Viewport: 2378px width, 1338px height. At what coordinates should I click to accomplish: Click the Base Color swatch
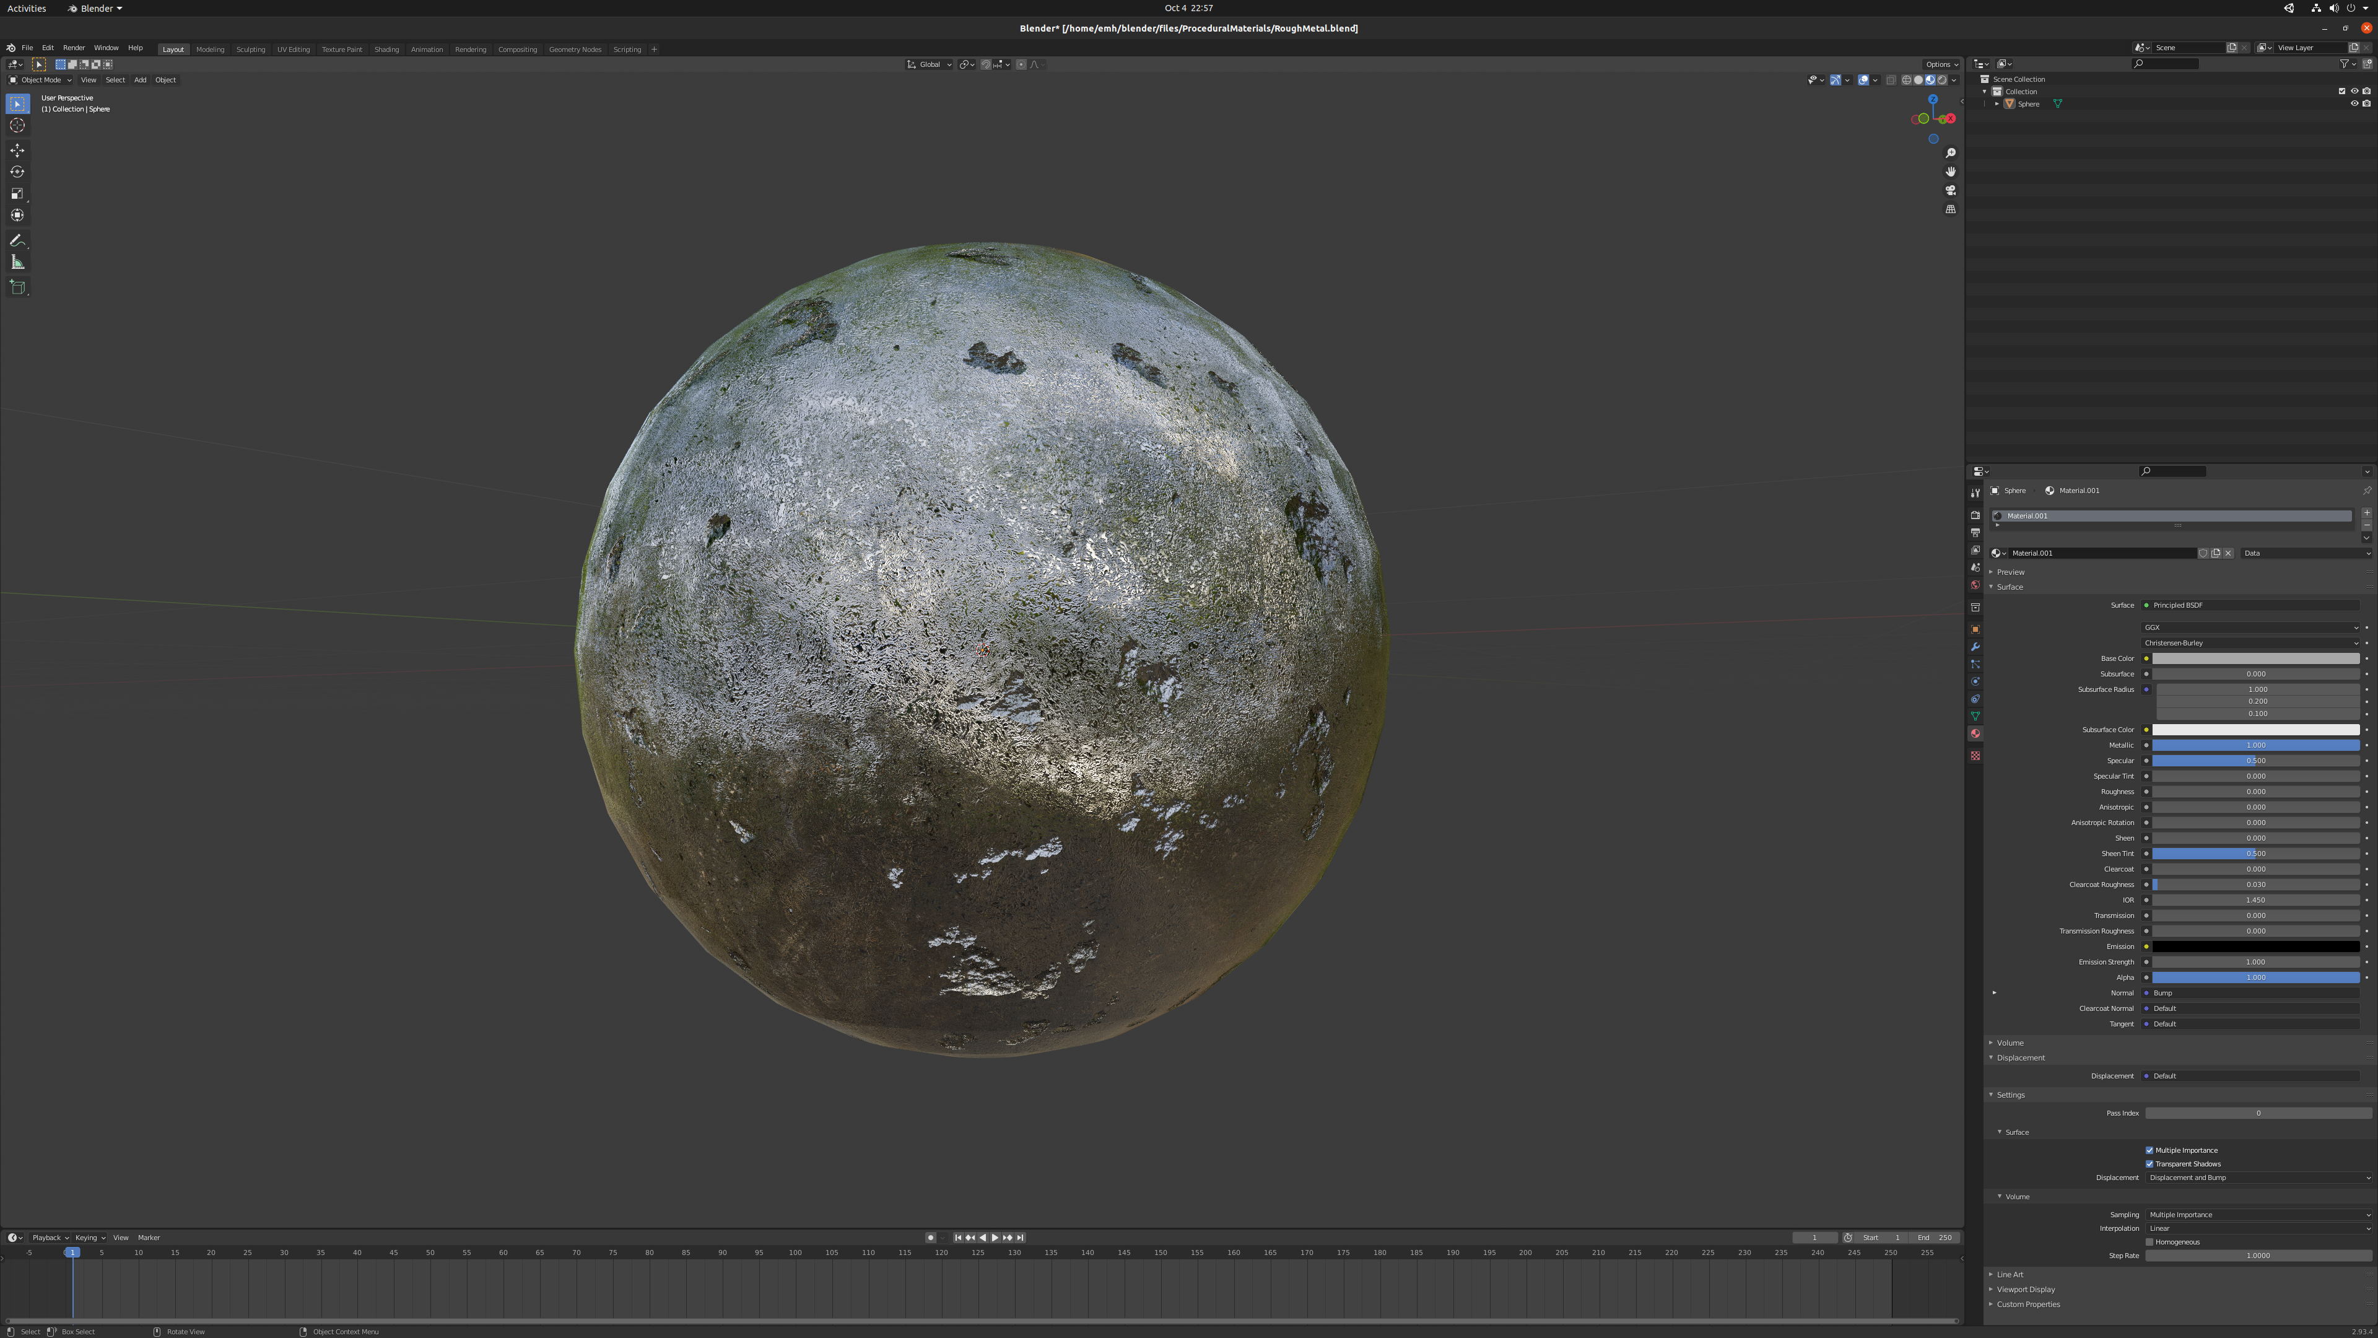(2256, 659)
